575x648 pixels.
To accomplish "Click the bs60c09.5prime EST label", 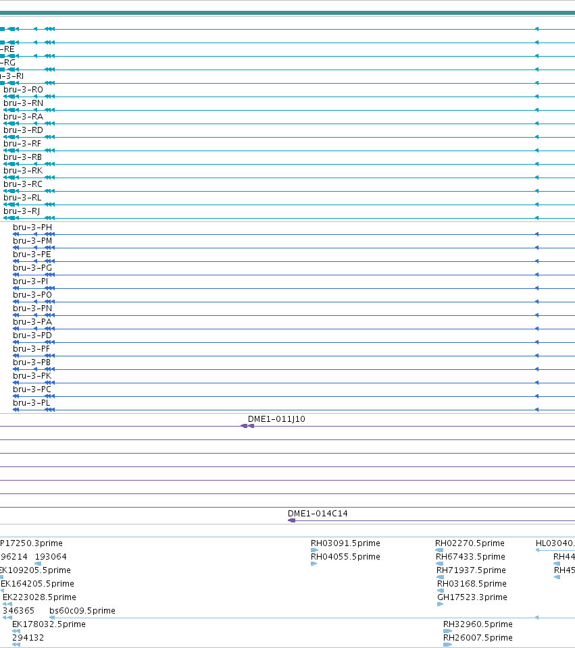I will point(82,611).
